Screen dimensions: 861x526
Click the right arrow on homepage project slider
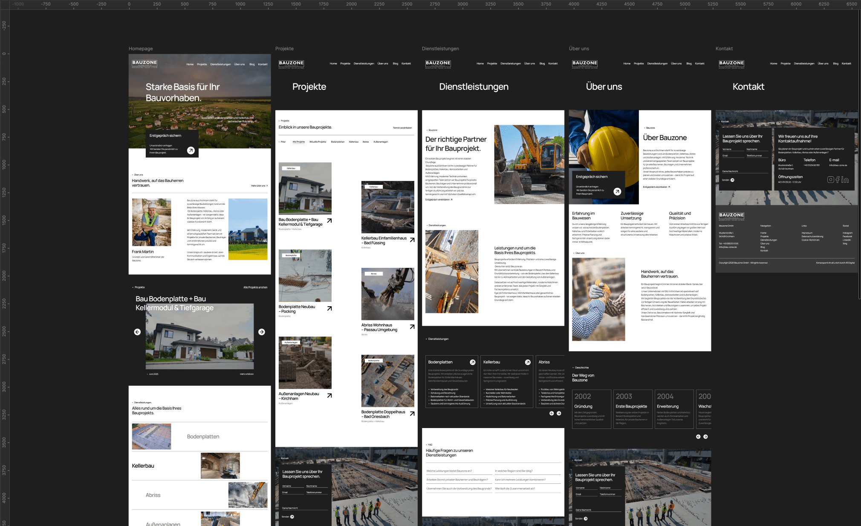262,332
